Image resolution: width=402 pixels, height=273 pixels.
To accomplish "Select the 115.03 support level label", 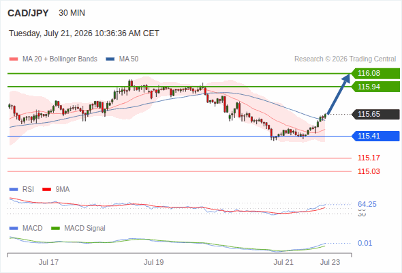I will [x=369, y=171].
